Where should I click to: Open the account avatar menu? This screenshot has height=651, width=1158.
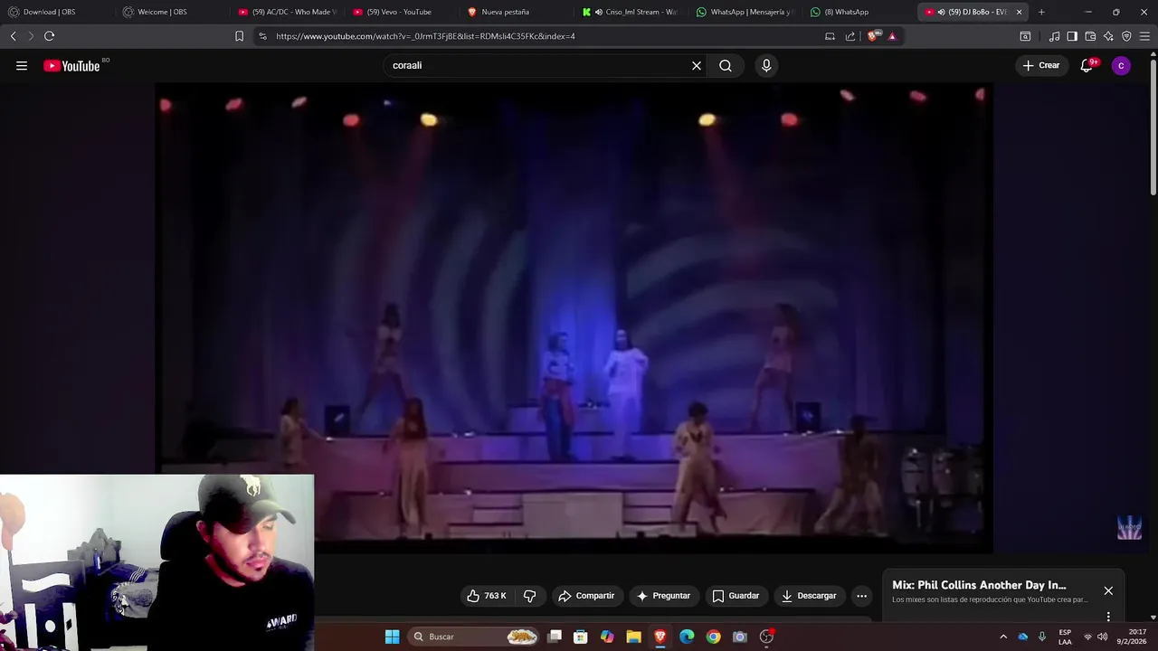tap(1121, 65)
